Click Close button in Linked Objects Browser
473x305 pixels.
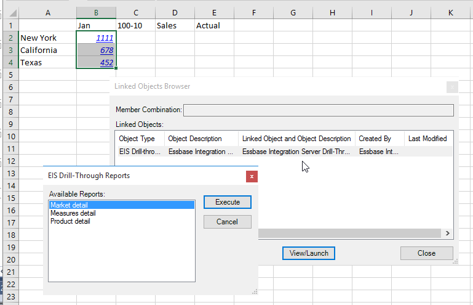[x=426, y=253]
